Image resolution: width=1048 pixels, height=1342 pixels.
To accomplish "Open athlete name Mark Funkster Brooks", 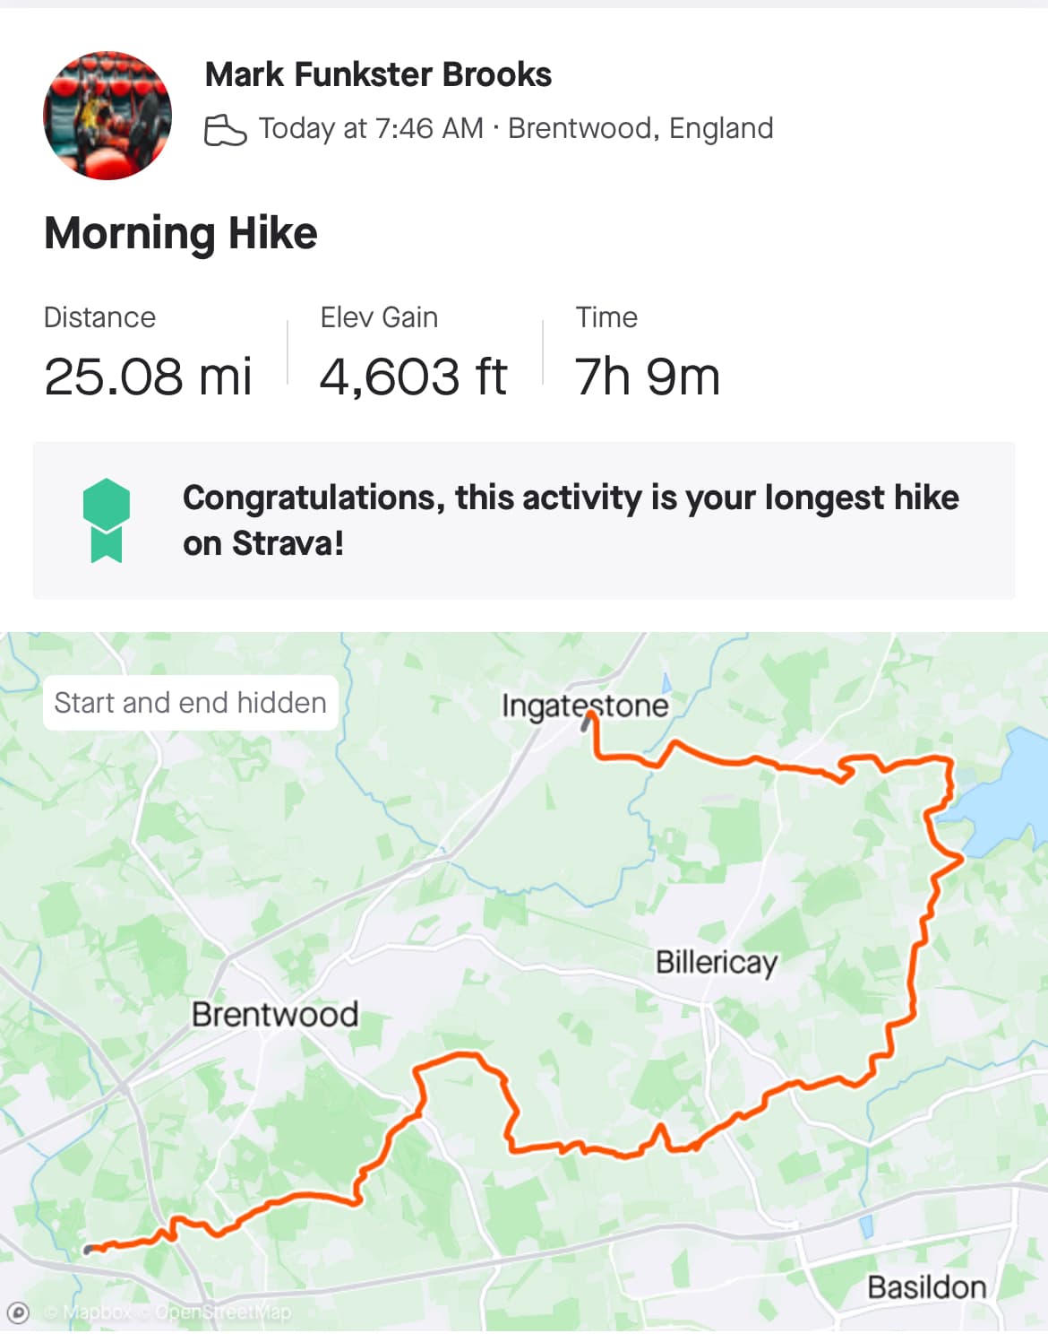I will pyautogui.click(x=378, y=74).
